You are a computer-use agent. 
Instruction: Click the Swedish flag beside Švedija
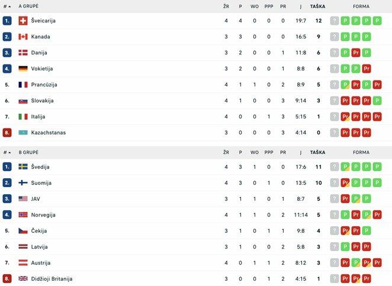23,167
